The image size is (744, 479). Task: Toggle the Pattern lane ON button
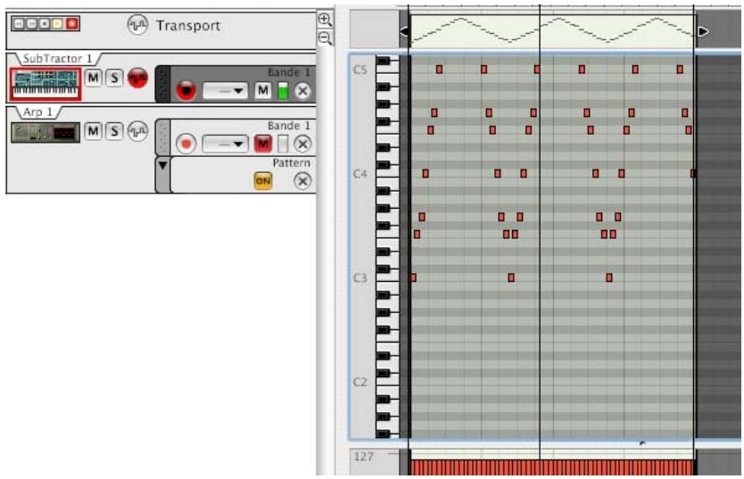(263, 181)
